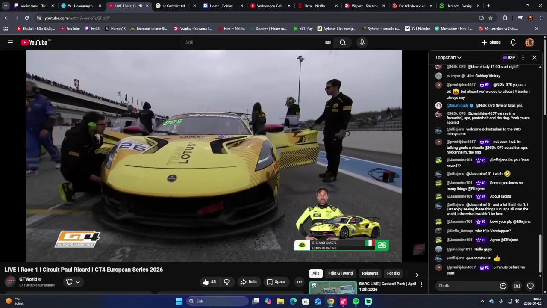Open more actions below the video
Viewport: 547px width, 308px height.
(299, 282)
